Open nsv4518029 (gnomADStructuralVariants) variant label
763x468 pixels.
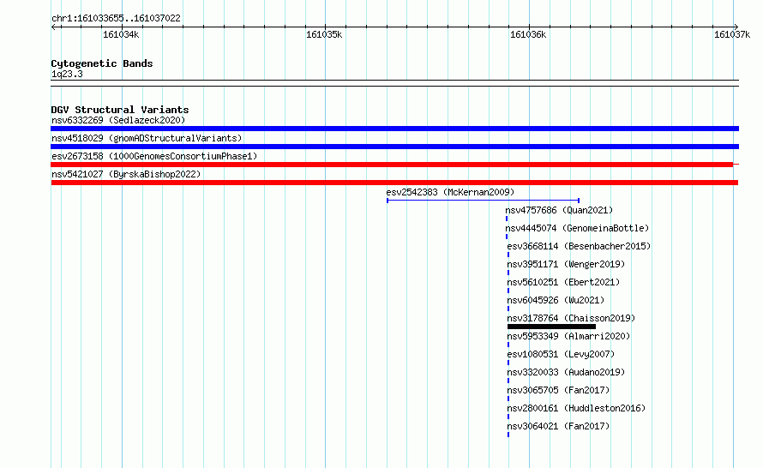[x=147, y=138]
